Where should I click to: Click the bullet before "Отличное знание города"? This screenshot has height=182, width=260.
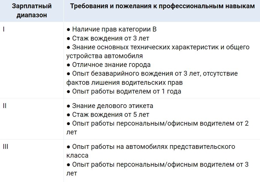68,65
